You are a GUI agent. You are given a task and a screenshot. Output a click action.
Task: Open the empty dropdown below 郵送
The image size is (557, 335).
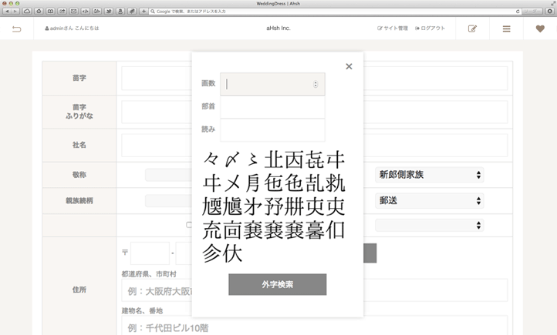(430, 225)
